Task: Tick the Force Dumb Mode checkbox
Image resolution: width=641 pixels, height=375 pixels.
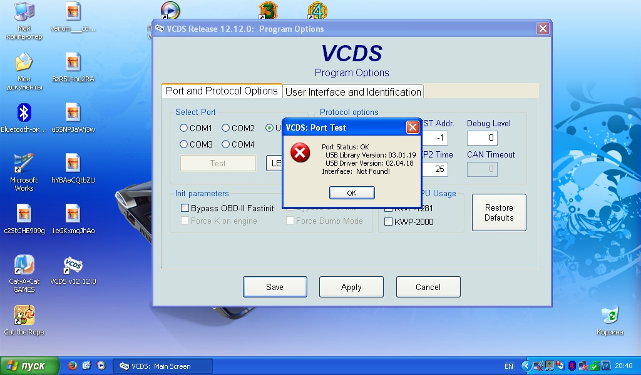Action: [x=290, y=221]
